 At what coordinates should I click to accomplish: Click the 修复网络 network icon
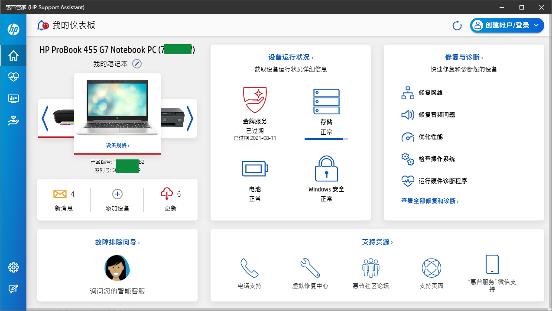coord(408,93)
